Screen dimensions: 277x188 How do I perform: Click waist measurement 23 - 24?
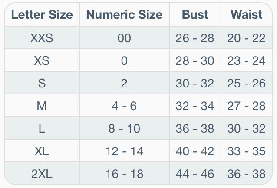click(x=247, y=60)
